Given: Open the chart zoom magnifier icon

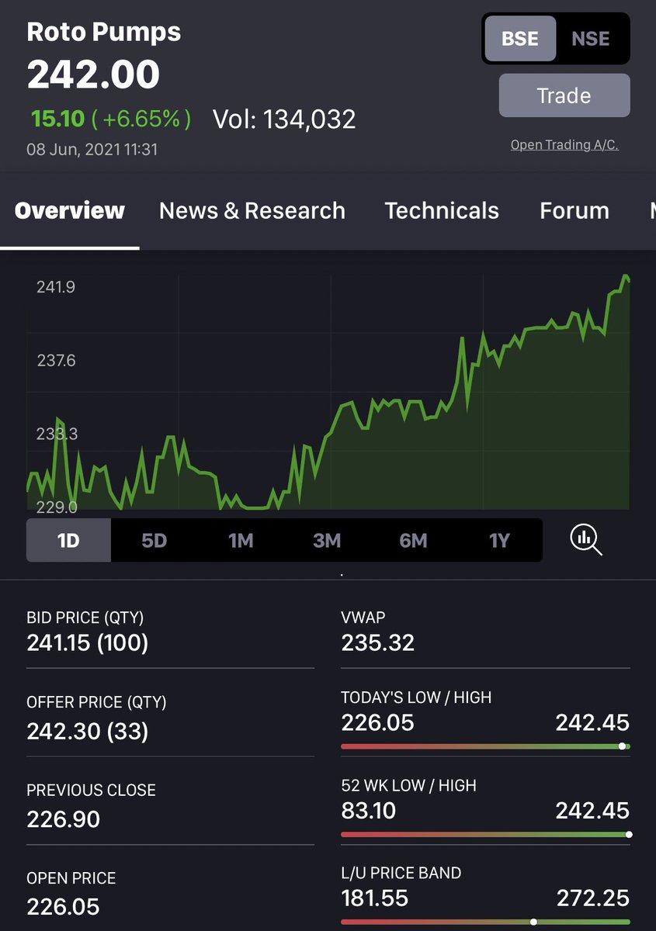Looking at the screenshot, I should pos(586,539).
